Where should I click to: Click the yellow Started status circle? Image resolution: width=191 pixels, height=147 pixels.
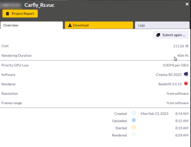coord(134,128)
